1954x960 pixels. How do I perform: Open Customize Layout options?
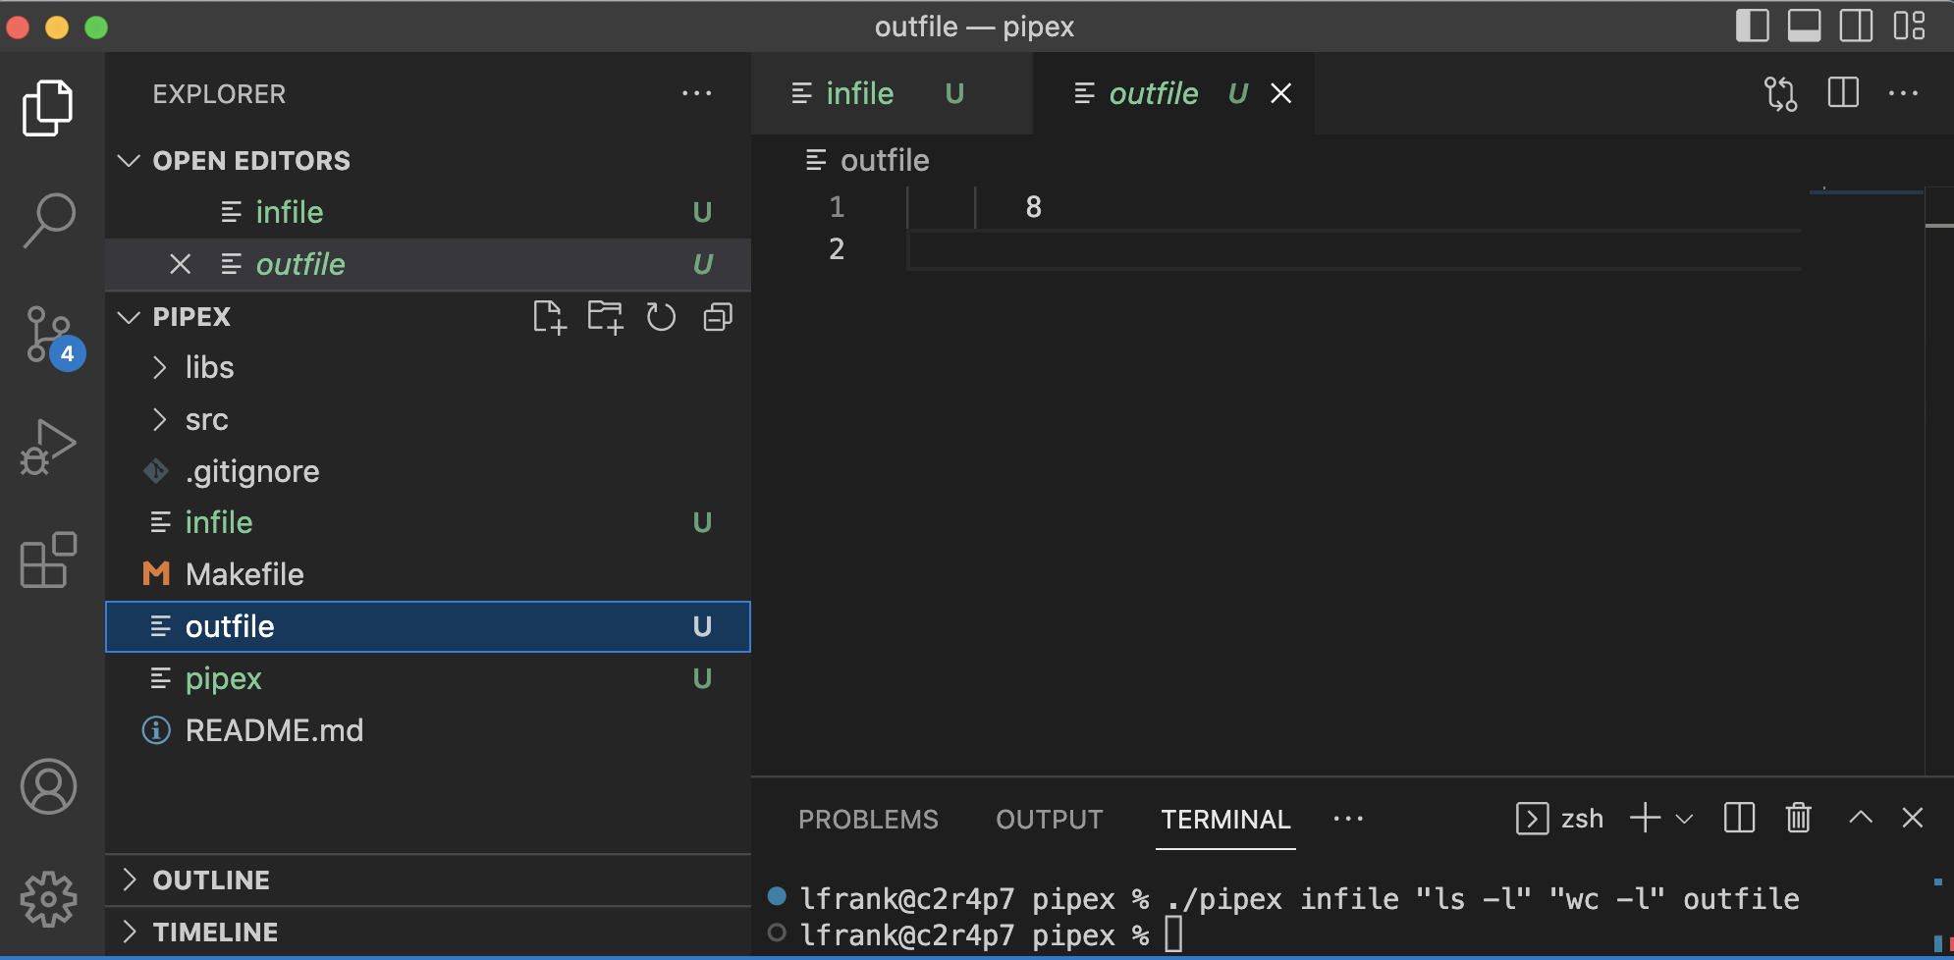click(1909, 26)
